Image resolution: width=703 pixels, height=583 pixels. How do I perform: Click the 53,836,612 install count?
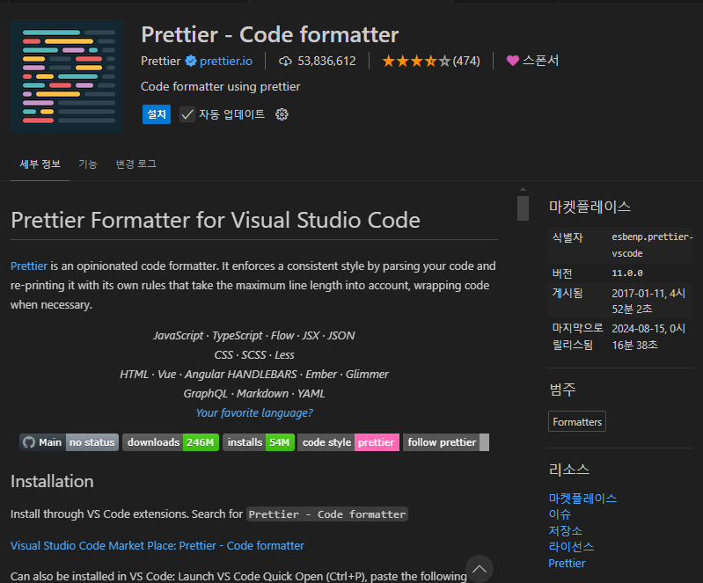point(326,61)
